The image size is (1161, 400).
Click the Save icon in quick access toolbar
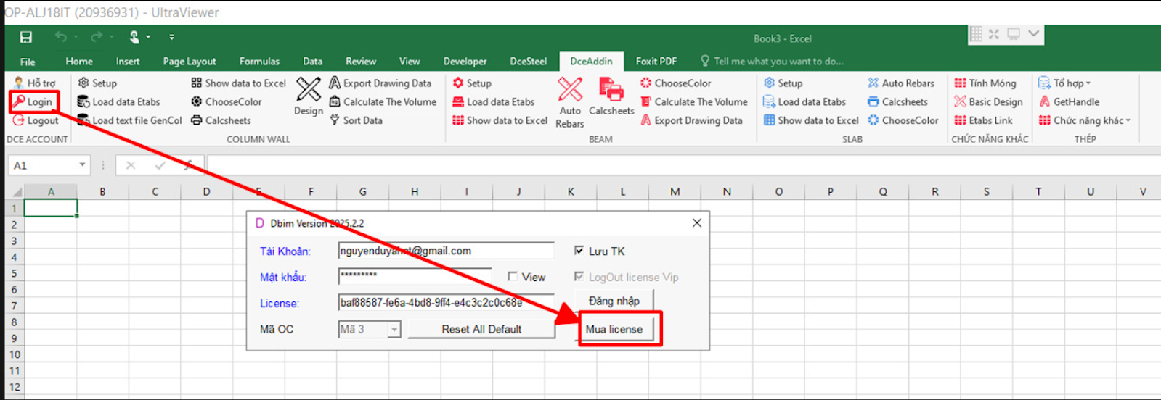click(x=26, y=37)
